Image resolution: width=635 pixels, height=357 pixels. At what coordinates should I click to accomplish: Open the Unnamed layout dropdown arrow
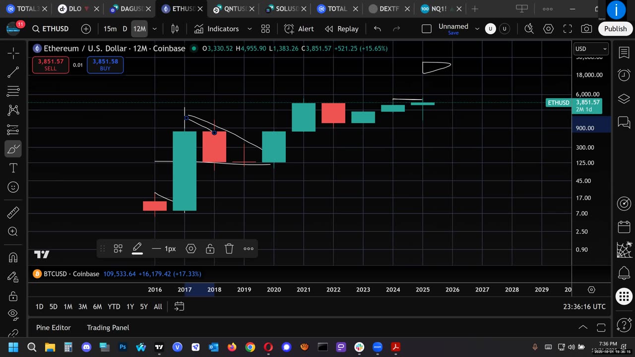(x=477, y=29)
